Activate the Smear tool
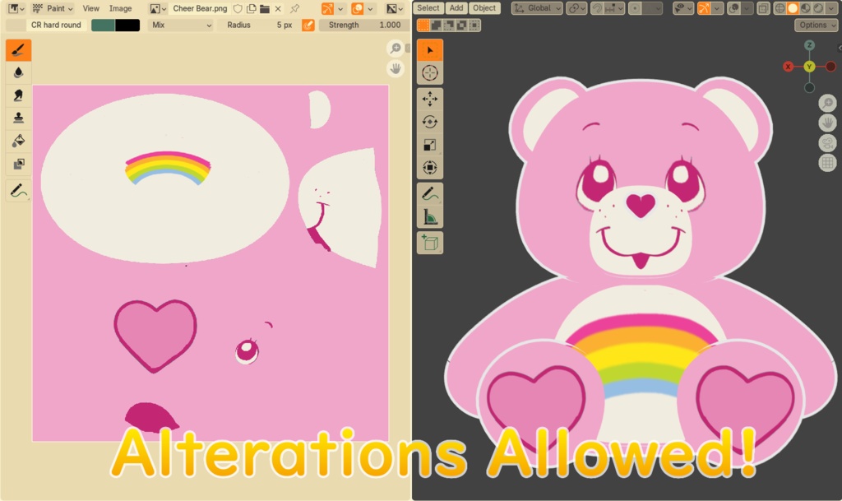Screen dimensions: 842x501 tap(16, 95)
